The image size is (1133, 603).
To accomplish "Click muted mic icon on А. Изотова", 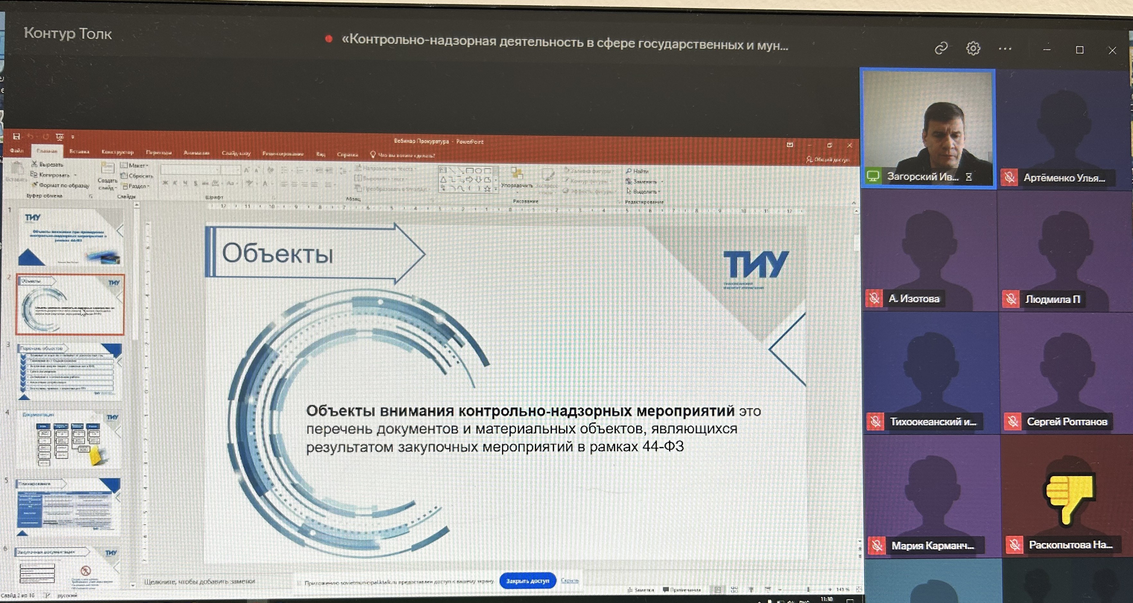I will (x=874, y=298).
